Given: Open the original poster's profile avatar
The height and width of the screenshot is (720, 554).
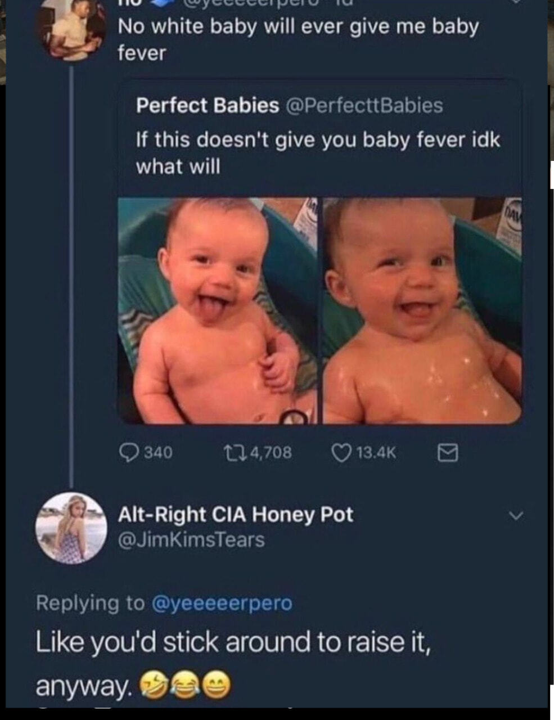Looking at the screenshot, I should click(71, 30).
